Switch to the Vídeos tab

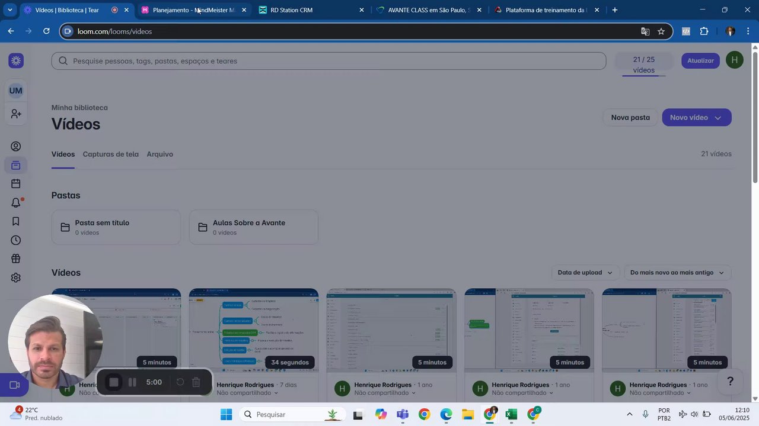(63, 154)
